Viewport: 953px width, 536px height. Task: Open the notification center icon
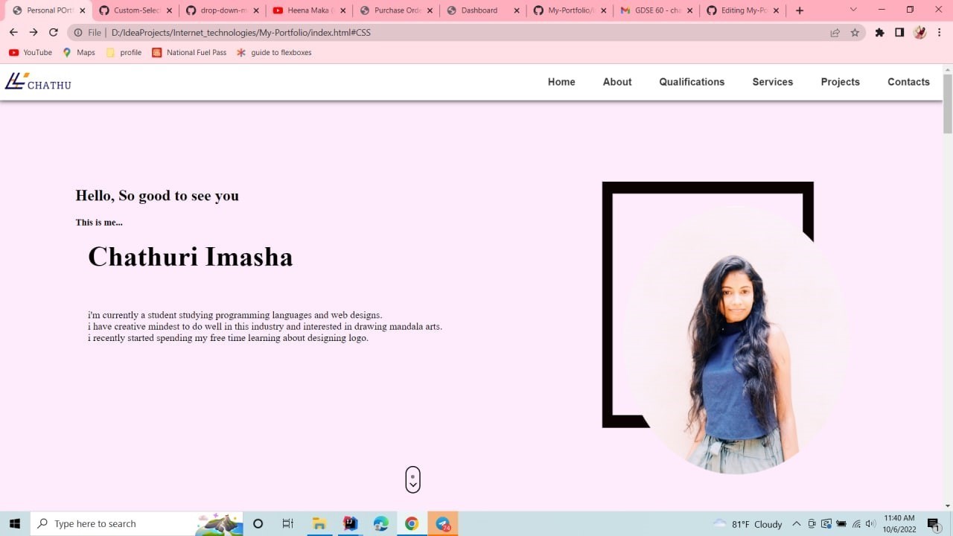coord(934,523)
